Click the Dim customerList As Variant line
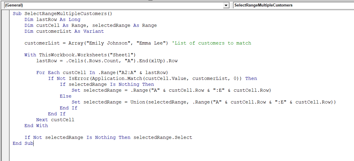 64,31
